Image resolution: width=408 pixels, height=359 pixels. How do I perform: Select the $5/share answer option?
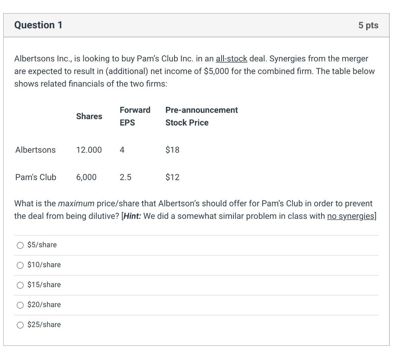point(20,245)
